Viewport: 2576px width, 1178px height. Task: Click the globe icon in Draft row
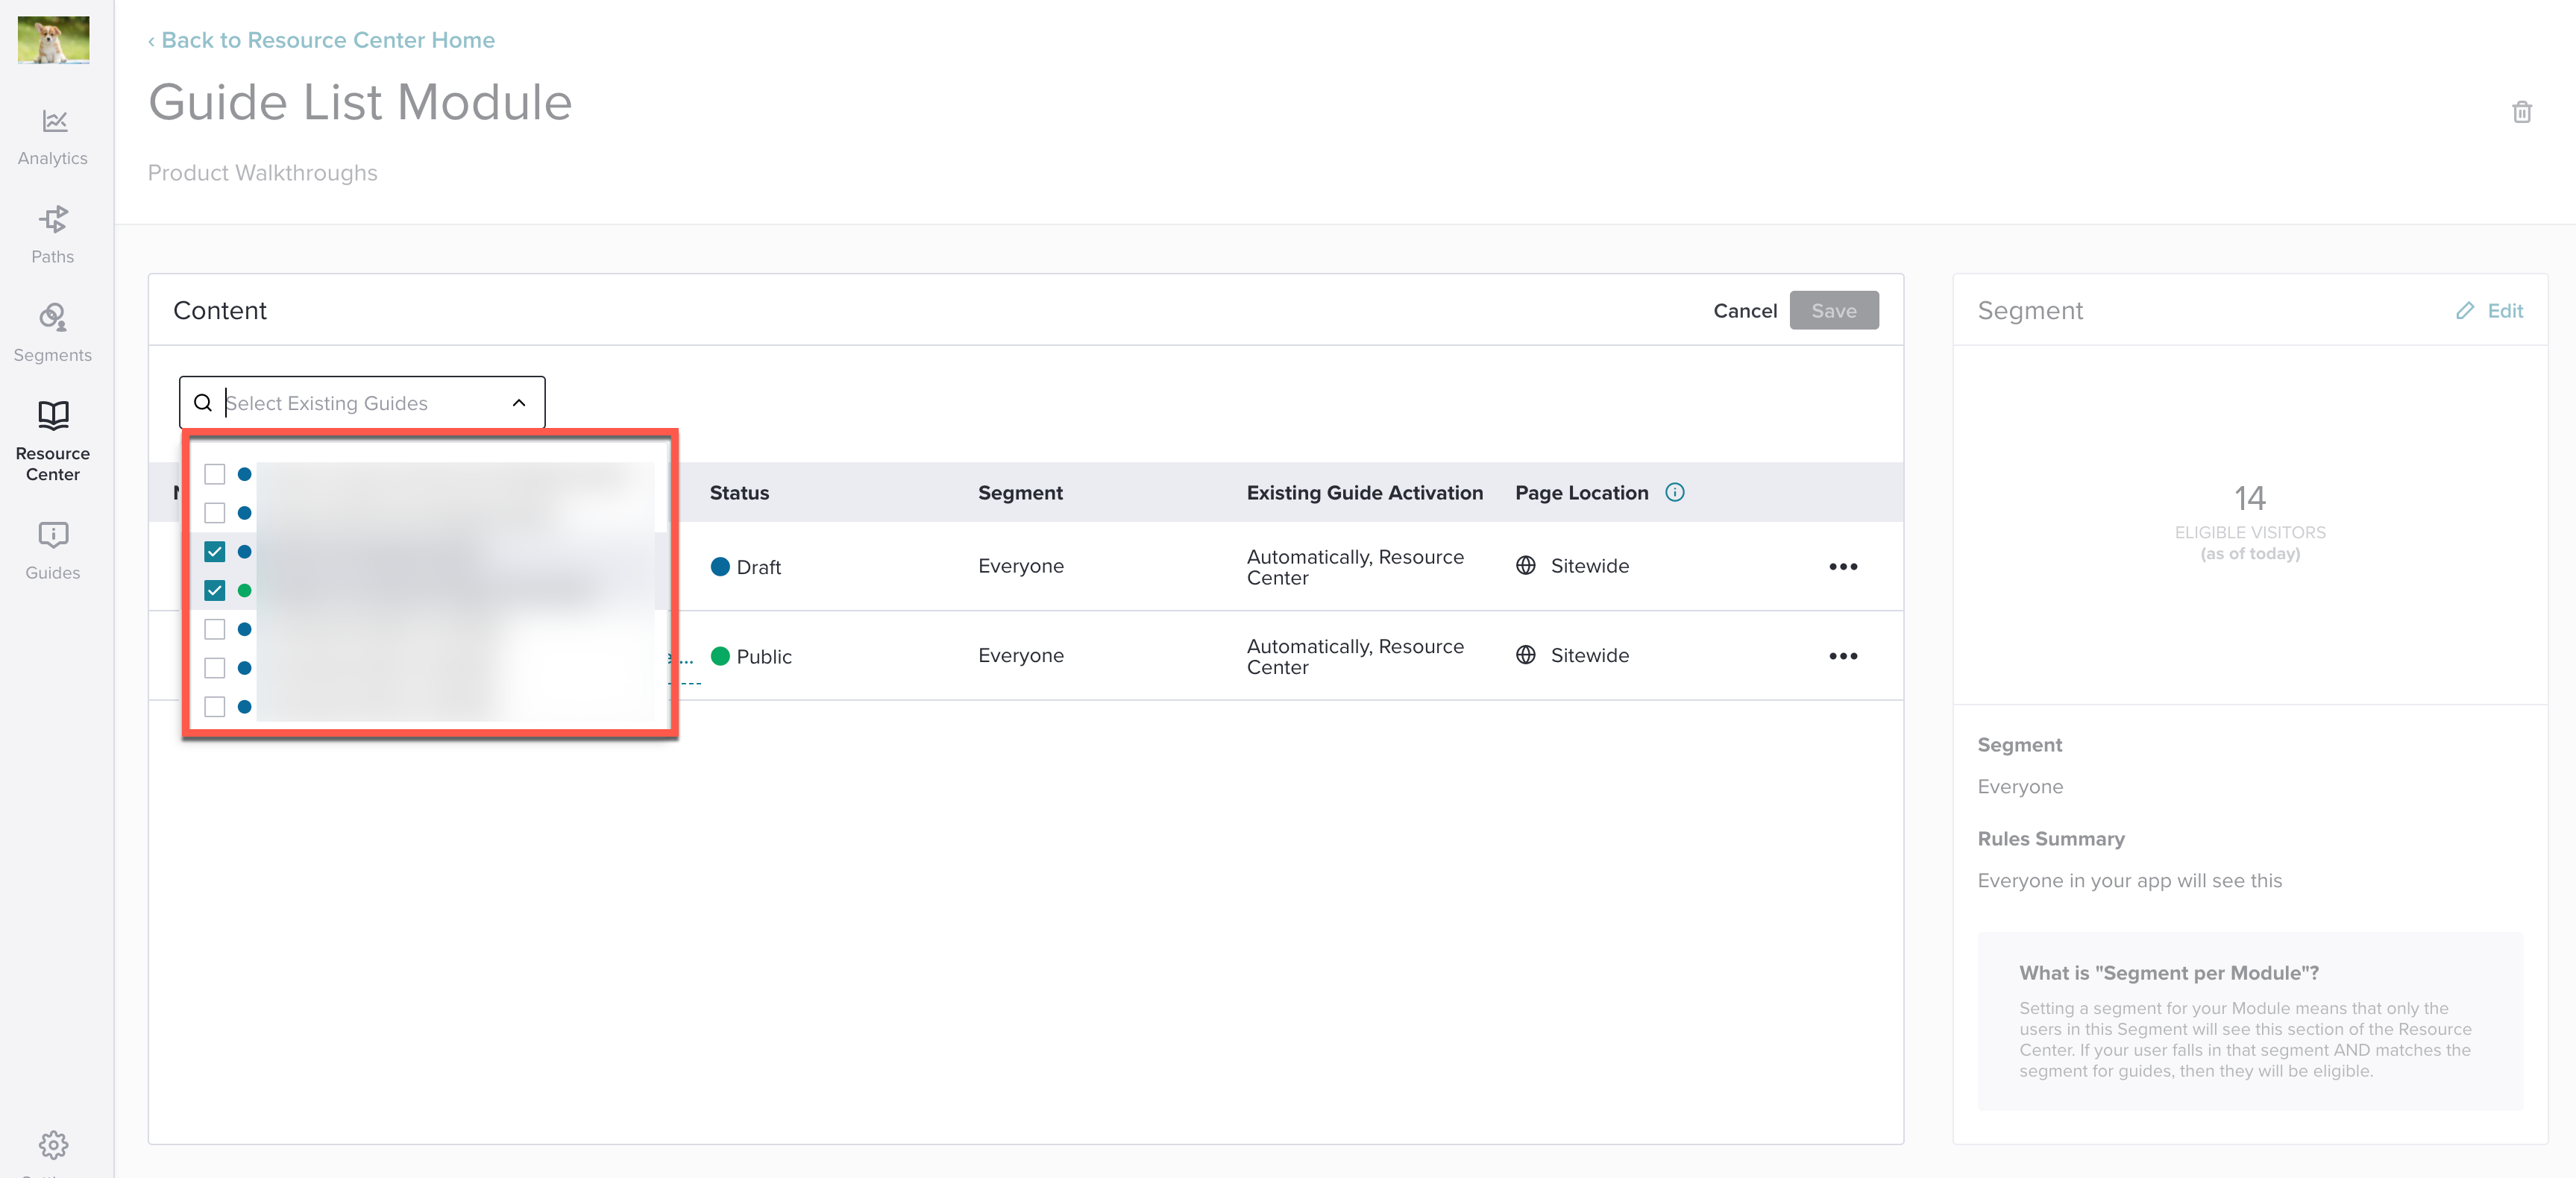click(1525, 565)
